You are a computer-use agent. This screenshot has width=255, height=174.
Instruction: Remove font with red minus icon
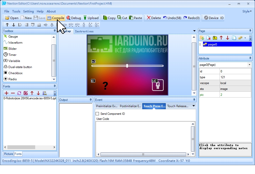pyautogui.click(x=13, y=93)
